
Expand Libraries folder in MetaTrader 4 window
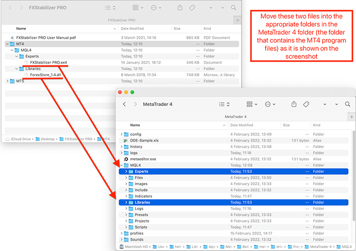(126, 202)
